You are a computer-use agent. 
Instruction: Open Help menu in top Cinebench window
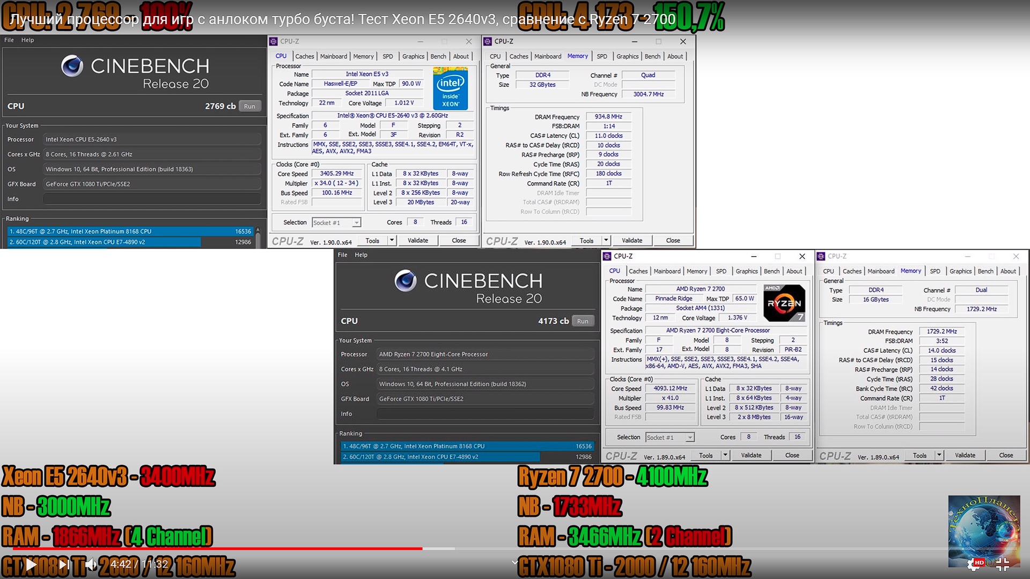(x=27, y=40)
